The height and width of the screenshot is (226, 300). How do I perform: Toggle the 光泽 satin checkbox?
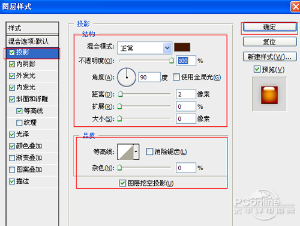[12, 135]
